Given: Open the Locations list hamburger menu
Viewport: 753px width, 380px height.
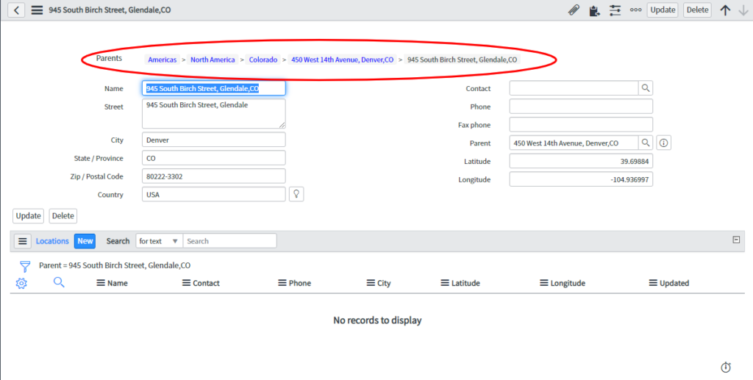Looking at the screenshot, I should pyautogui.click(x=23, y=241).
